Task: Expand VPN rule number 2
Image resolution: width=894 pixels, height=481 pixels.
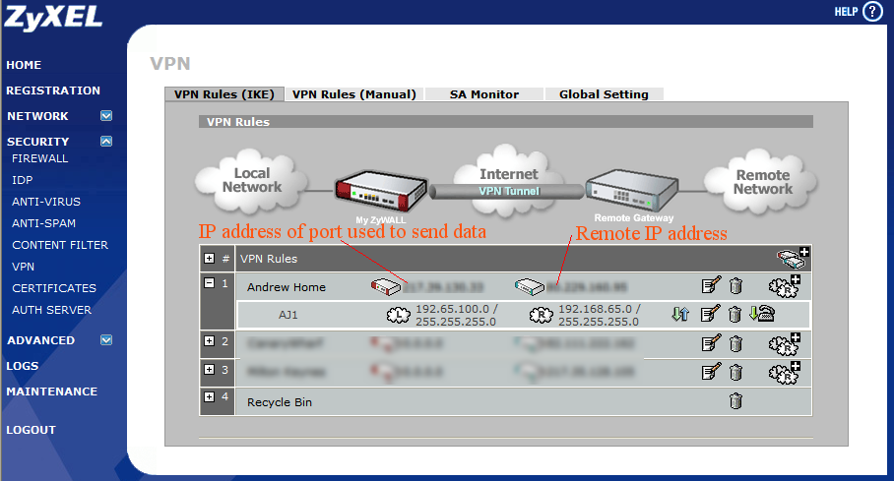Action: click(210, 341)
